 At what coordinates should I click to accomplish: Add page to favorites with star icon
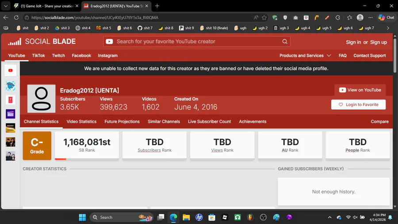(264, 18)
